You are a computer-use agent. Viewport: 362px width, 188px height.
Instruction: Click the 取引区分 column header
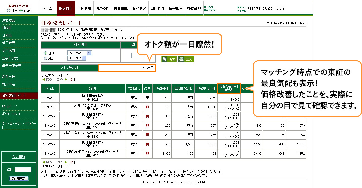134,88
